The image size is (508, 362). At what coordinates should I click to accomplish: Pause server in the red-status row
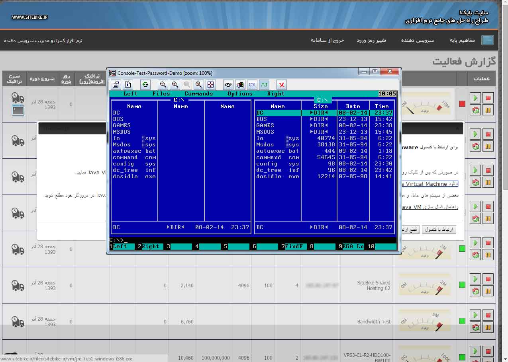(x=488, y=110)
